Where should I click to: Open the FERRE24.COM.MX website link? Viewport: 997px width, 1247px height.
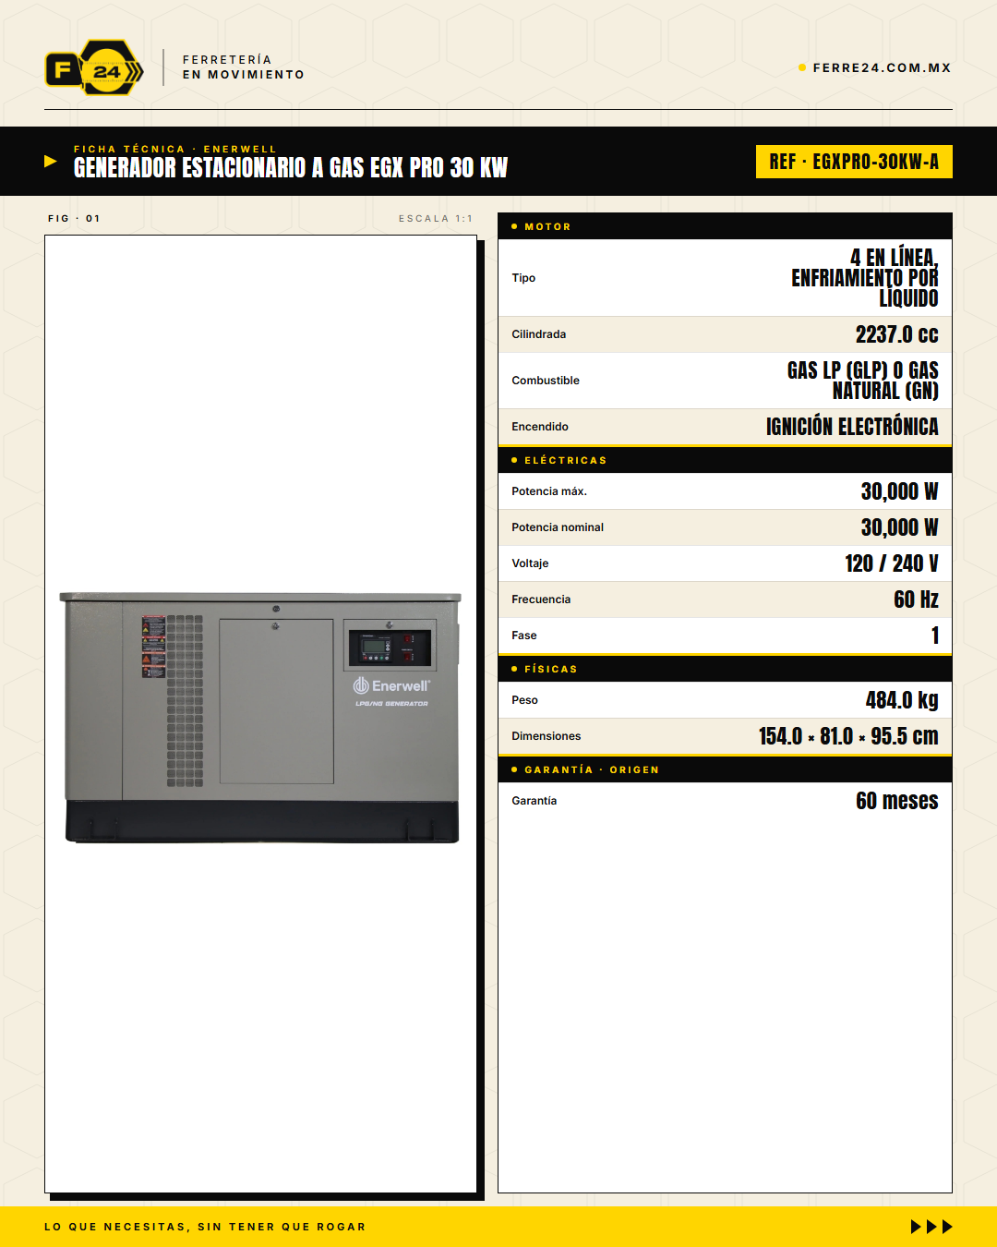click(x=882, y=67)
